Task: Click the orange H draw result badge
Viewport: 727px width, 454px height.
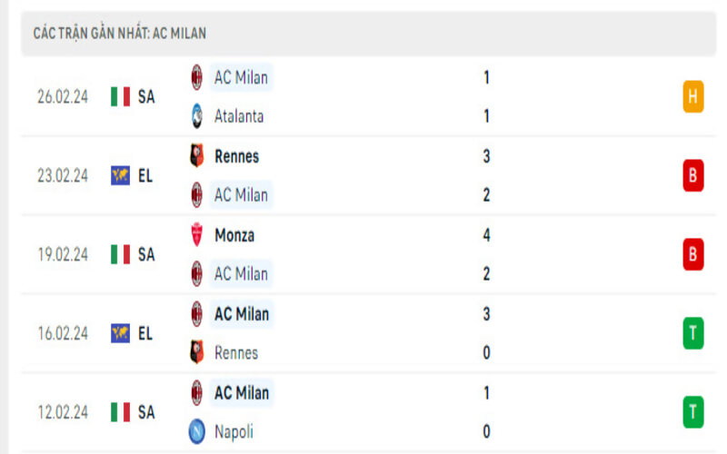Action: click(693, 96)
